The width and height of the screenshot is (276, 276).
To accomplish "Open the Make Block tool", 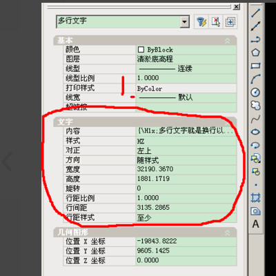I will tap(255, 172).
